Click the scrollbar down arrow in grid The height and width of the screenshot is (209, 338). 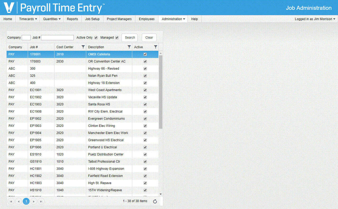point(161,194)
